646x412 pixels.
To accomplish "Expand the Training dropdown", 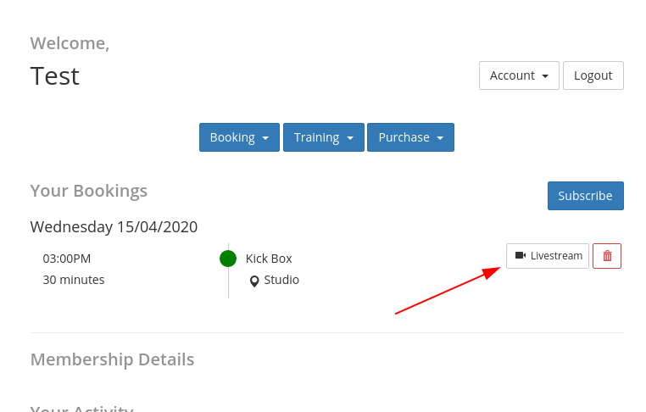I will click(x=324, y=137).
